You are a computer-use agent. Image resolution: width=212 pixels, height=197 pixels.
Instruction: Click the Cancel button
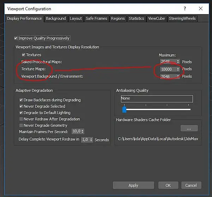[x=191, y=185]
